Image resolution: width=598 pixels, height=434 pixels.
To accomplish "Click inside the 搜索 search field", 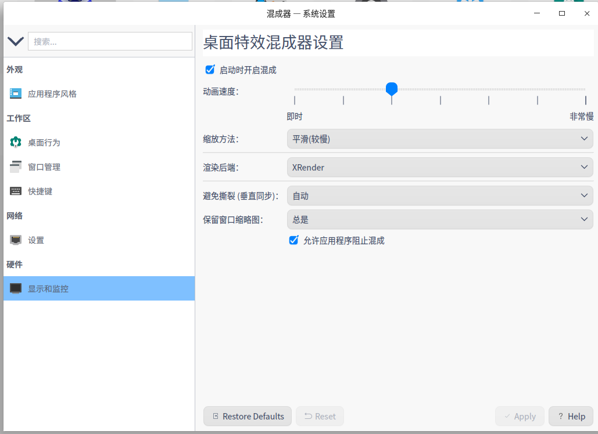I will click(x=110, y=41).
